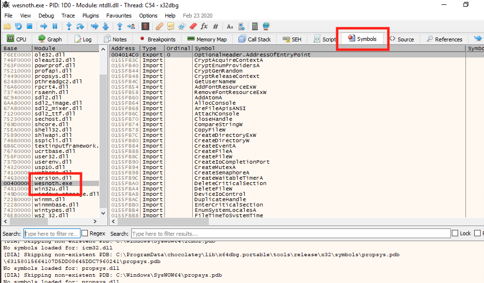Image resolution: width=484 pixels, height=283 pixels.
Task: Sort symbols by the Ordinal column header
Action: [178, 48]
